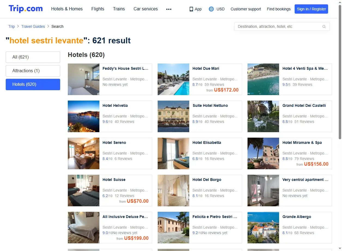Open Hotel Sereno title
The image size is (342, 251).
click(x=114, y=143)
